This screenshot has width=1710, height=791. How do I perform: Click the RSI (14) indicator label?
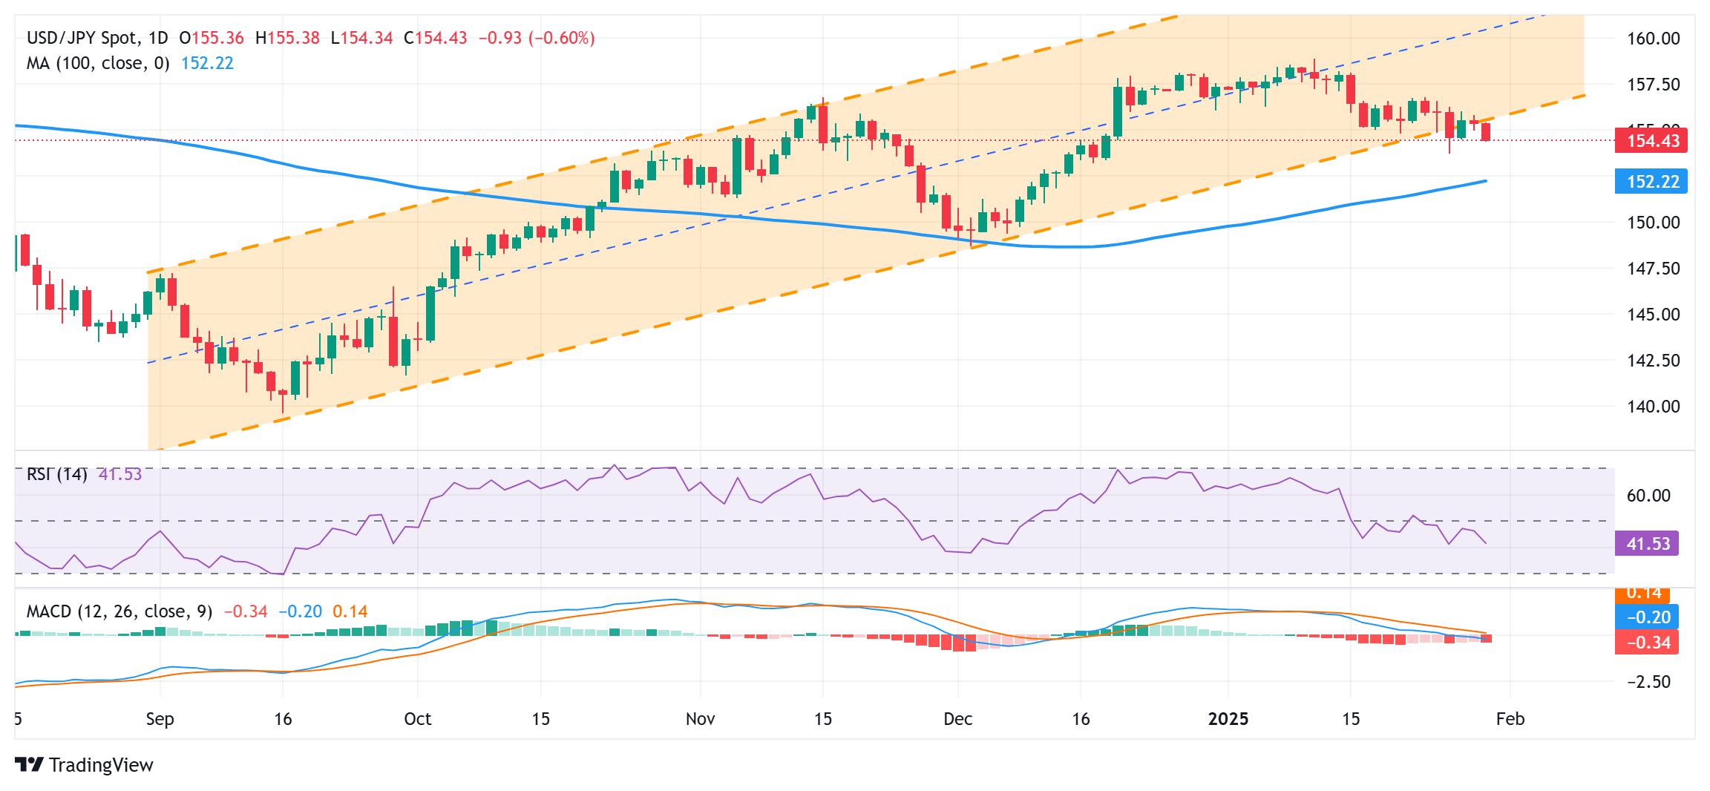tap(57, 475)
